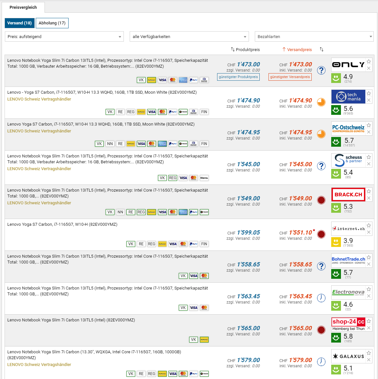Select the Preisvergleich tab
This screenshot has width=378, height=379.
pyautogui.click(x=23, y=7)
